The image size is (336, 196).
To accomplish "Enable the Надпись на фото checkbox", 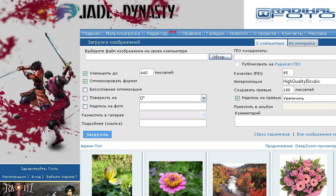I will (85, 106).
